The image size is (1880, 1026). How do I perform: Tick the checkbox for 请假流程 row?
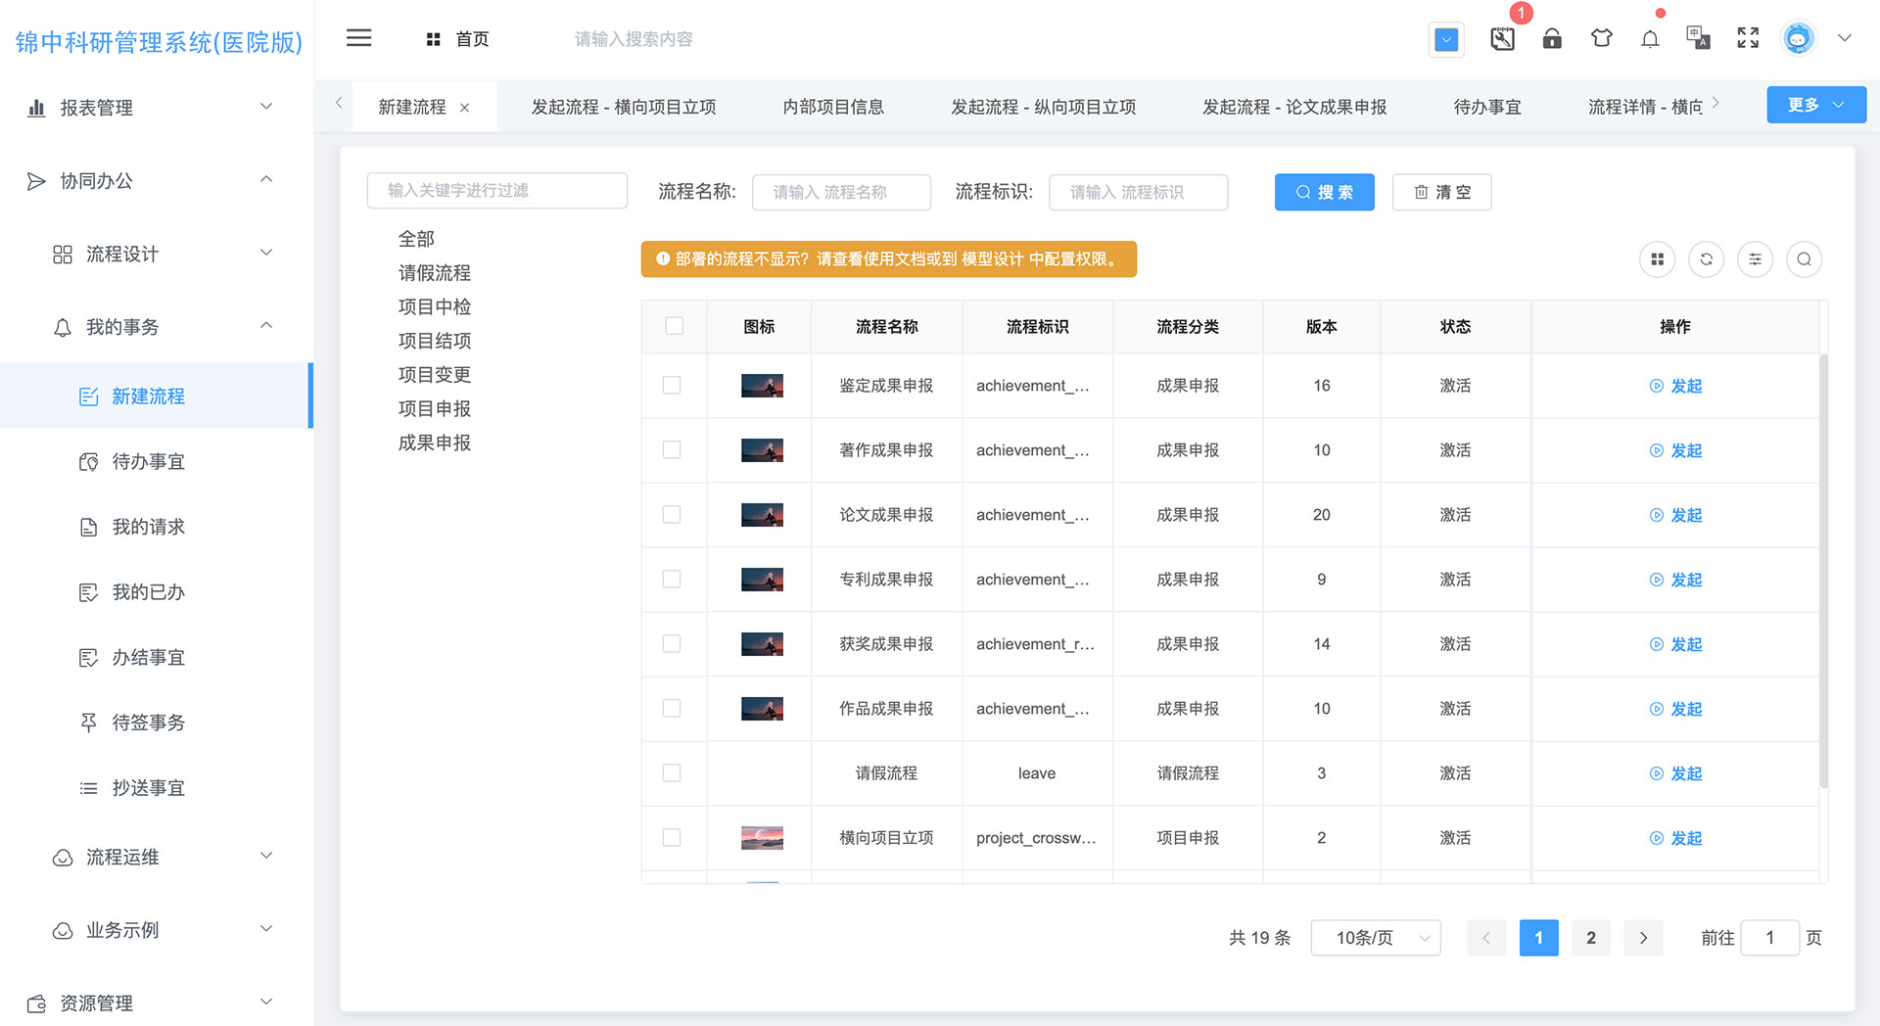672,773
